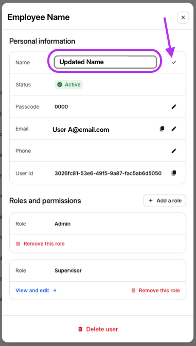
Task: Open View and edit for Supervisor role
Action: pos(36,291)
